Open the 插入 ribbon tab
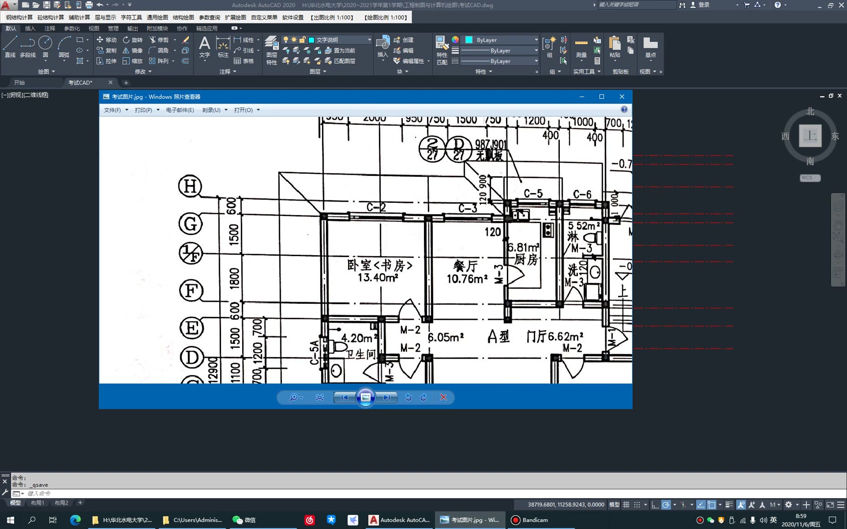 click(x=30, y=28)
